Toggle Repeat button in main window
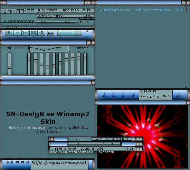Viewport: 190px width, 170px height. coord(77,33)
